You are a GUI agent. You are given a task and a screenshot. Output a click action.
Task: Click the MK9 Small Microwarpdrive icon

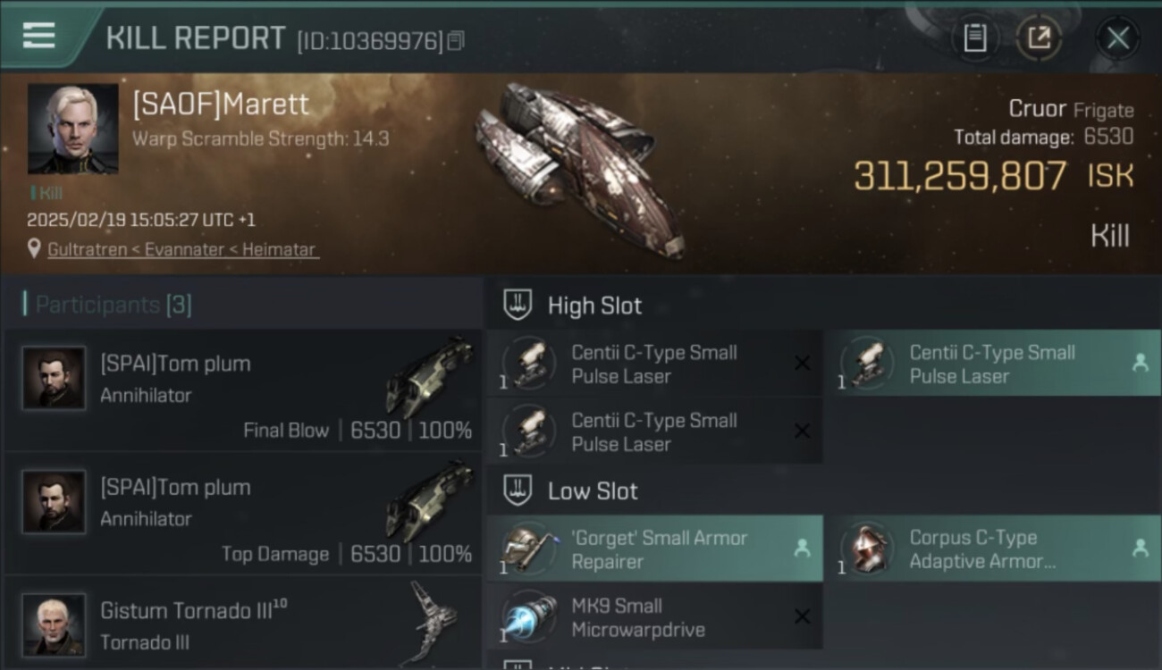pos(529,616)
